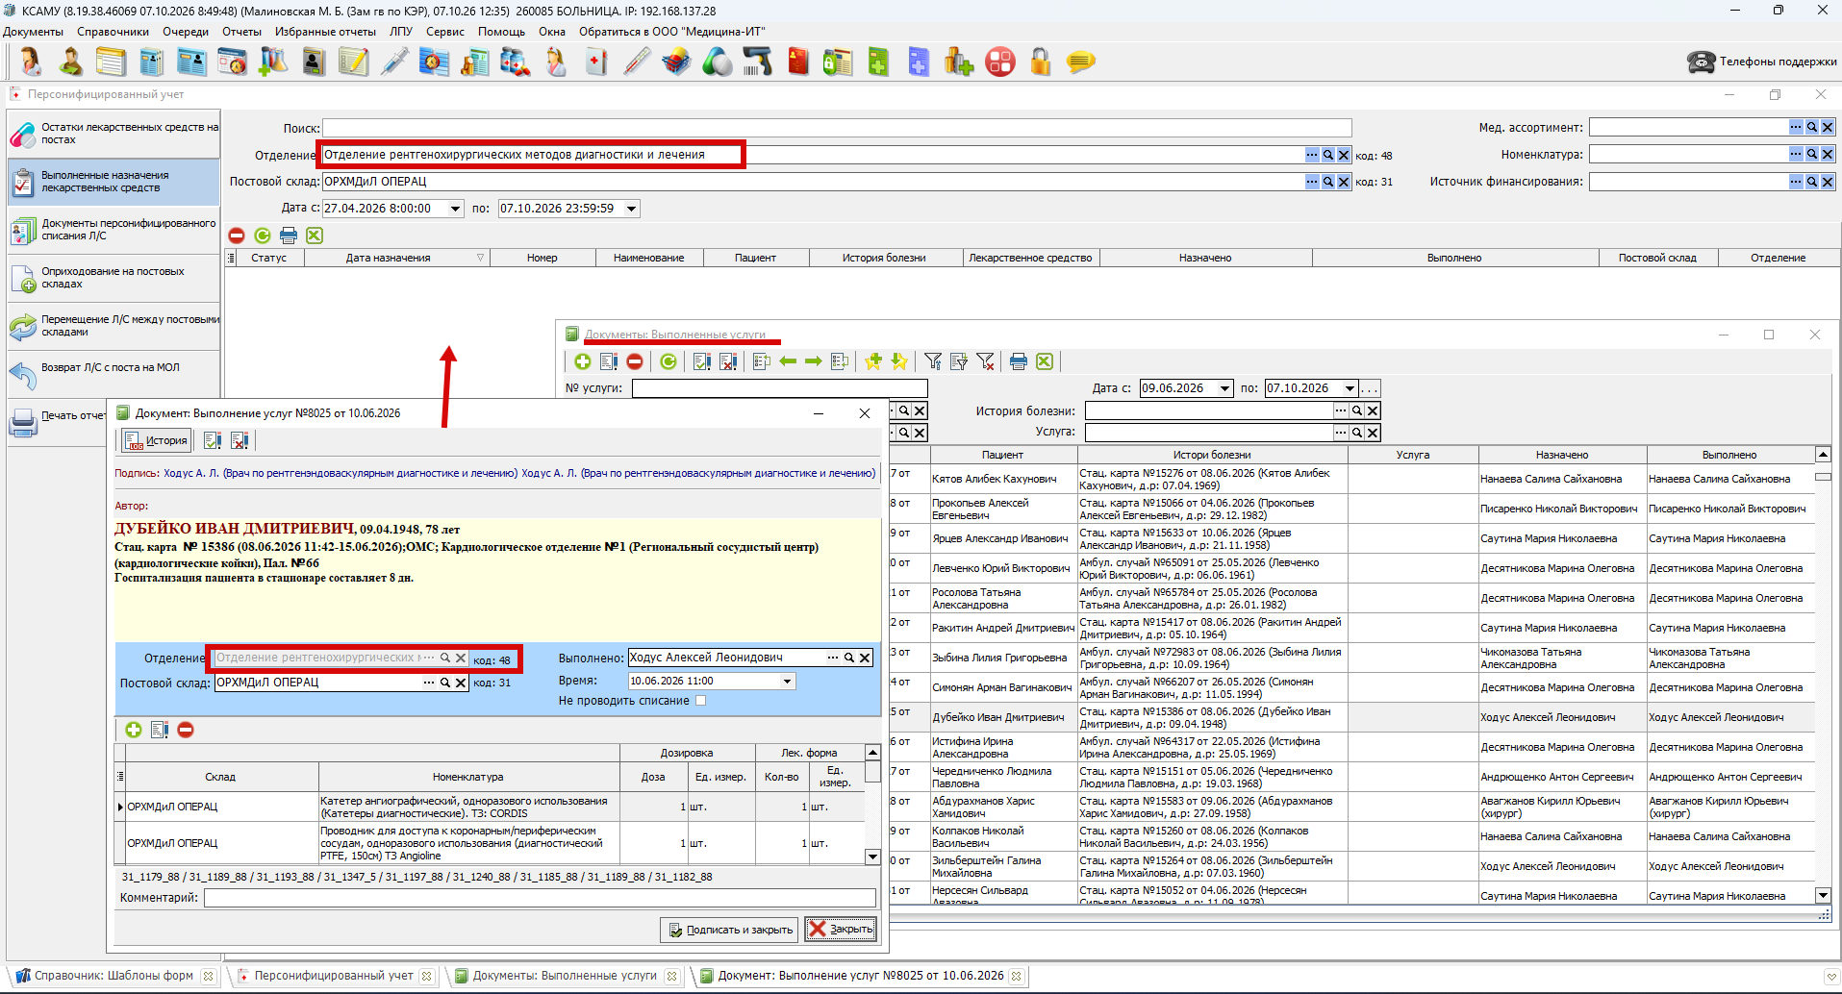Click Телефоны поддержки link
Viewport: 1842px width, 994px height.
[1762, 62]
